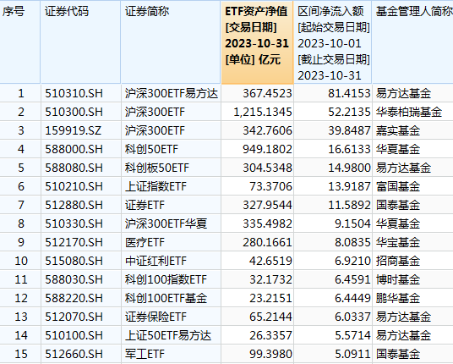The width and height of the screenshot is (453, 364).
Task: Click manager cell 富国基金
Action: tap(398, 186)
